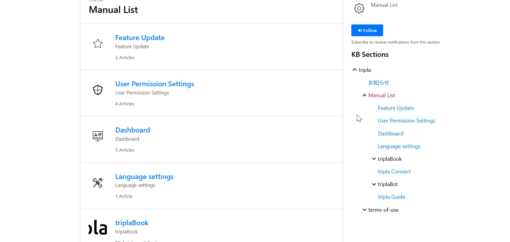Click the gear icon next to Manual List
510x242 pixels.
(x=359, y=8)
